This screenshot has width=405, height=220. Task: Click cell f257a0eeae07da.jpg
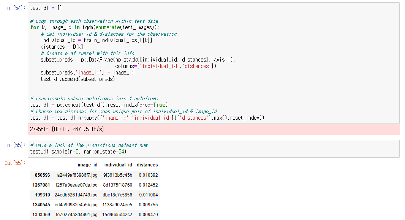click(x=77, y=185)
